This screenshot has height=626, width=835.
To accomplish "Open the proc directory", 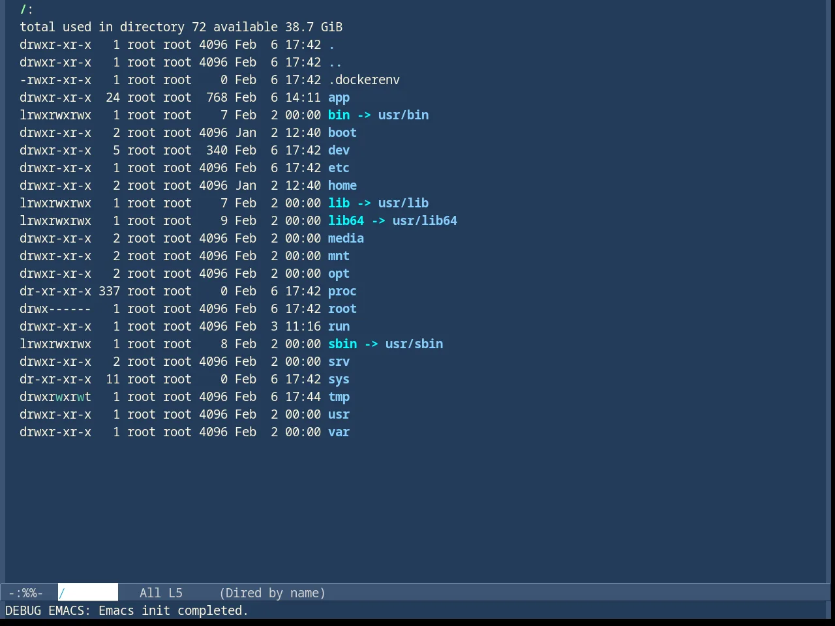I will (342, 291).
